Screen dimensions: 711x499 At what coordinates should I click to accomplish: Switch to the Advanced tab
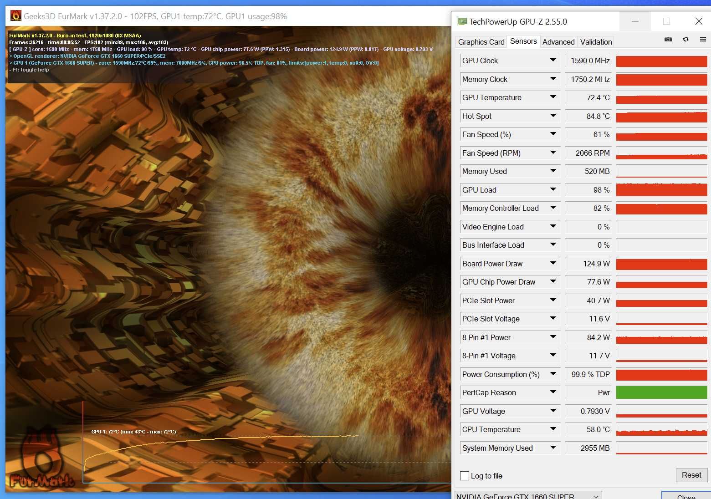(558, 42)
